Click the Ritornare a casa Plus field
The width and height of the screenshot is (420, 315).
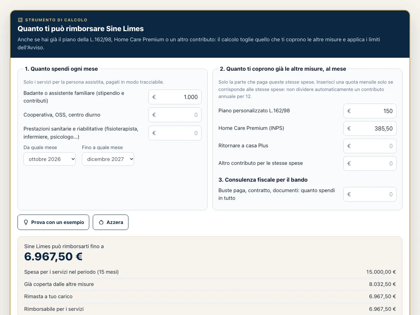click(370, 146)
